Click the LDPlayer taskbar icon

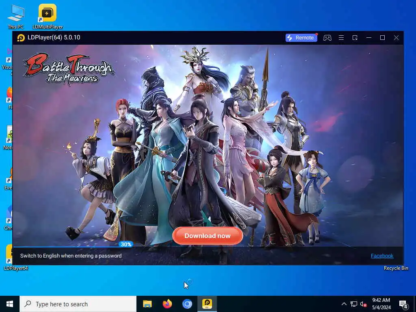click(x=207, y=304)
